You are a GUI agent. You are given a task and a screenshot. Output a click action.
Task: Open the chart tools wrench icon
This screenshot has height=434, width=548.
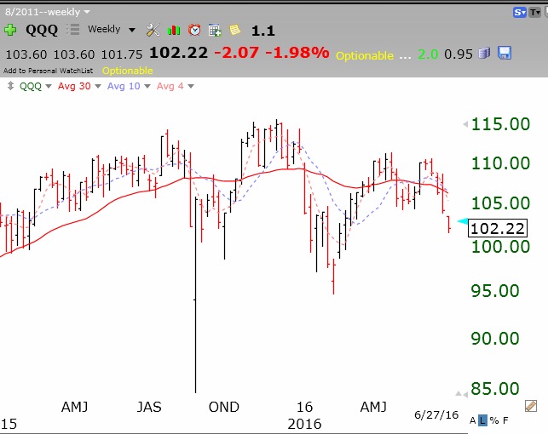click(153, 30)
